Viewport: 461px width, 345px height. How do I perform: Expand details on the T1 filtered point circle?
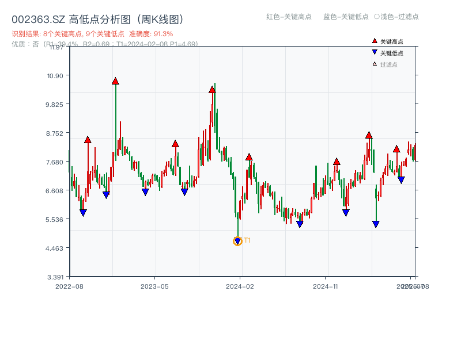(237, 241)
